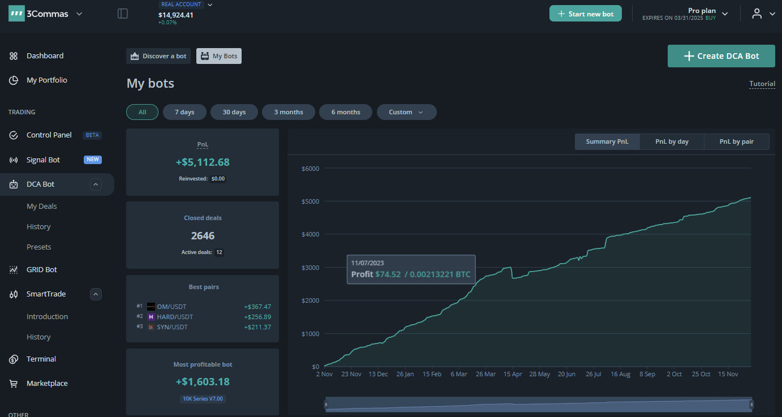
Task: Open the Real Account dropdown arrow
Action: [210, 5]
